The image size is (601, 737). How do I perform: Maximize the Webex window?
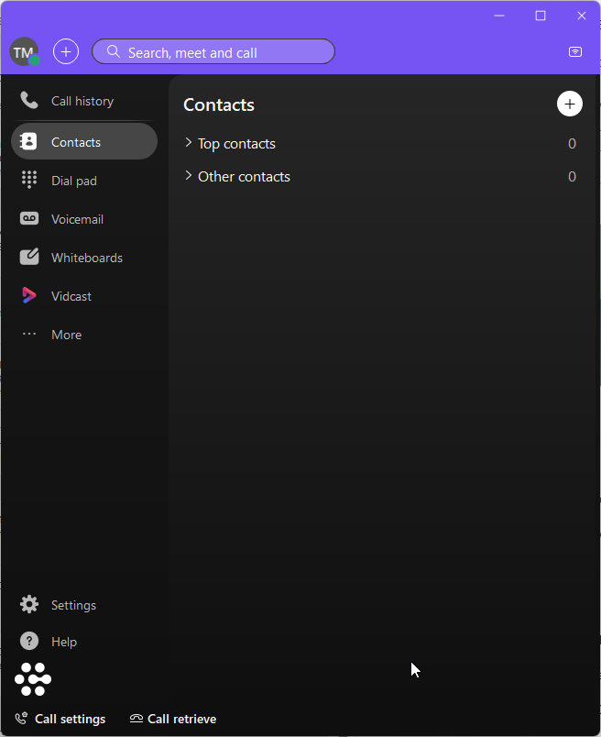pos(541,16)
